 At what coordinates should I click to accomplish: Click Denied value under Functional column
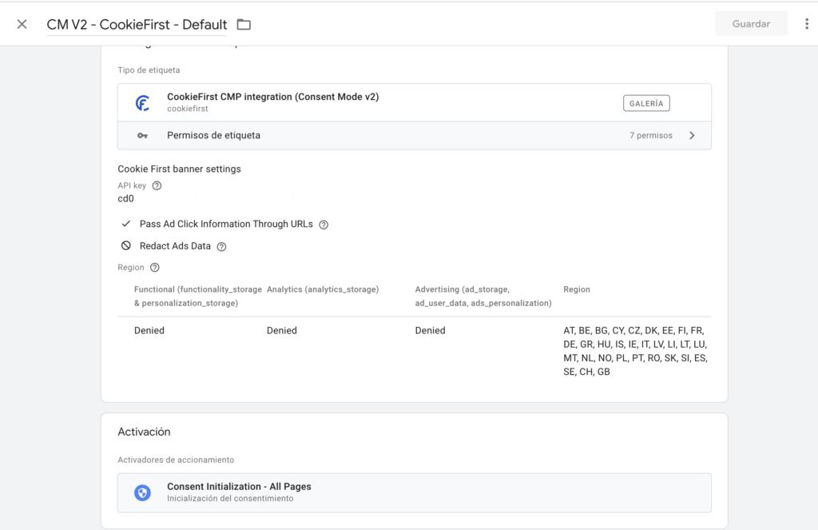pyautogui.click(x=149, y=330)
